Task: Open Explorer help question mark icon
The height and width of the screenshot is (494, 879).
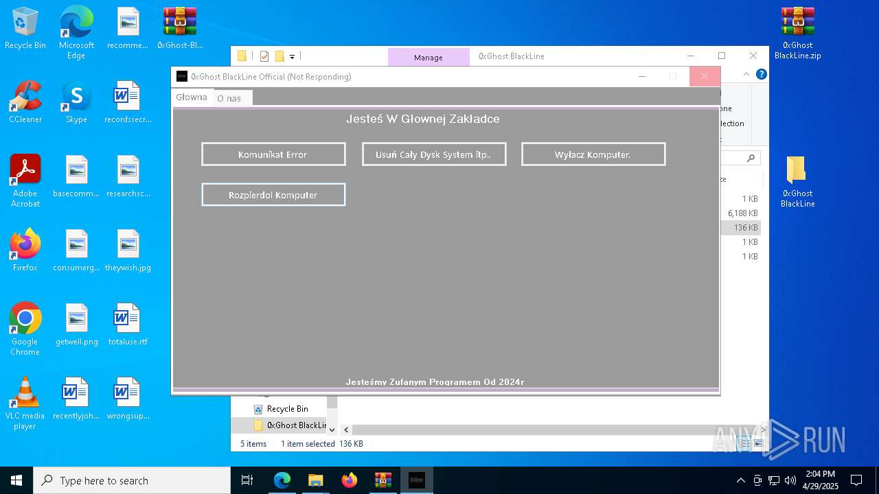Action: [x=761, y=74]
